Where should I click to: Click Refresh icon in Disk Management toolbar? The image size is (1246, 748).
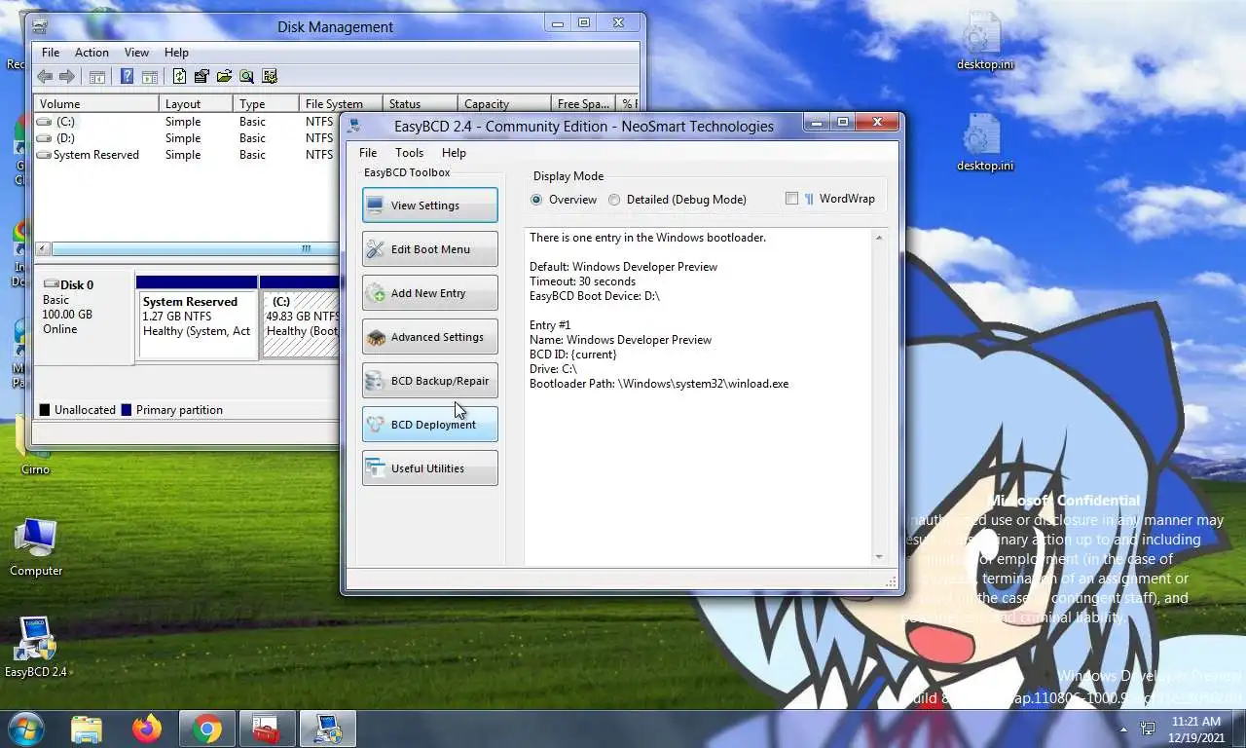pos(179,77)
